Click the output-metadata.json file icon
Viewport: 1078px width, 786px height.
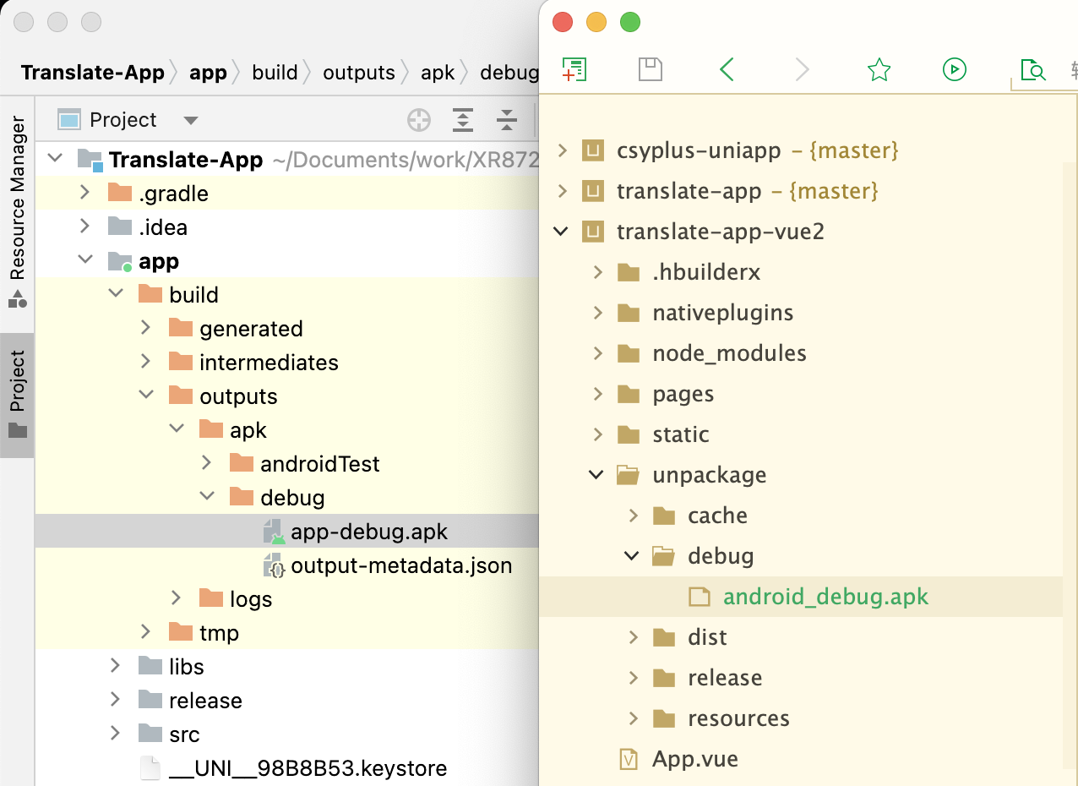[x=274, y=565]
